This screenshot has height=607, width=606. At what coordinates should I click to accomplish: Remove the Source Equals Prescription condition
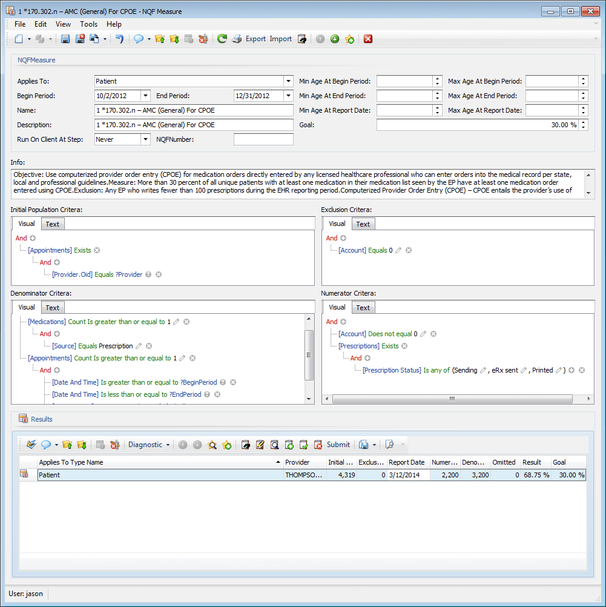149,346
